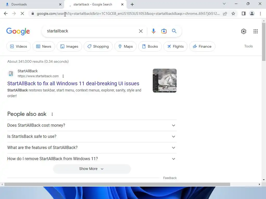Click the magnifier search button
The width and height of the screenshot is (266, 199).
174,31
